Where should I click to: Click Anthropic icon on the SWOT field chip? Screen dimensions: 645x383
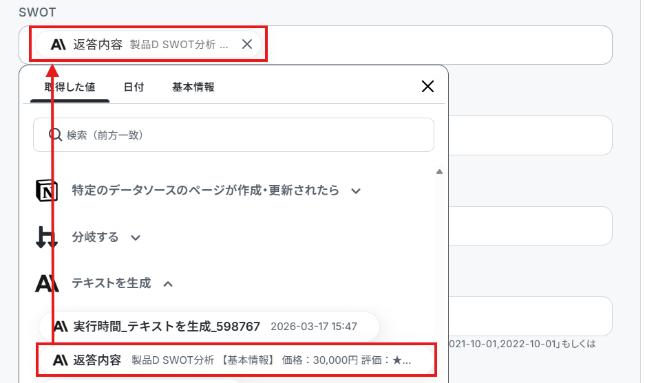[58, 44]
